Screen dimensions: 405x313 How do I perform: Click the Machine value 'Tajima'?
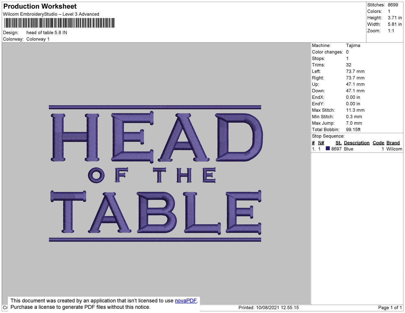pos(353,45)
